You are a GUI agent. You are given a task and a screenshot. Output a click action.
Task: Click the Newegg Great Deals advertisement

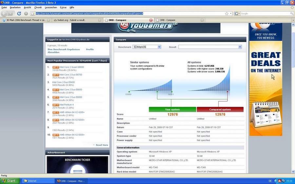pos(265,79)
